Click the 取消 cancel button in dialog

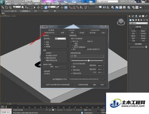[x=102, y=85]
